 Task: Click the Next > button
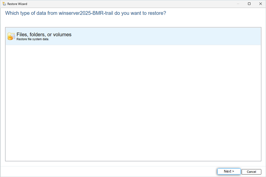tap(229, 171)
